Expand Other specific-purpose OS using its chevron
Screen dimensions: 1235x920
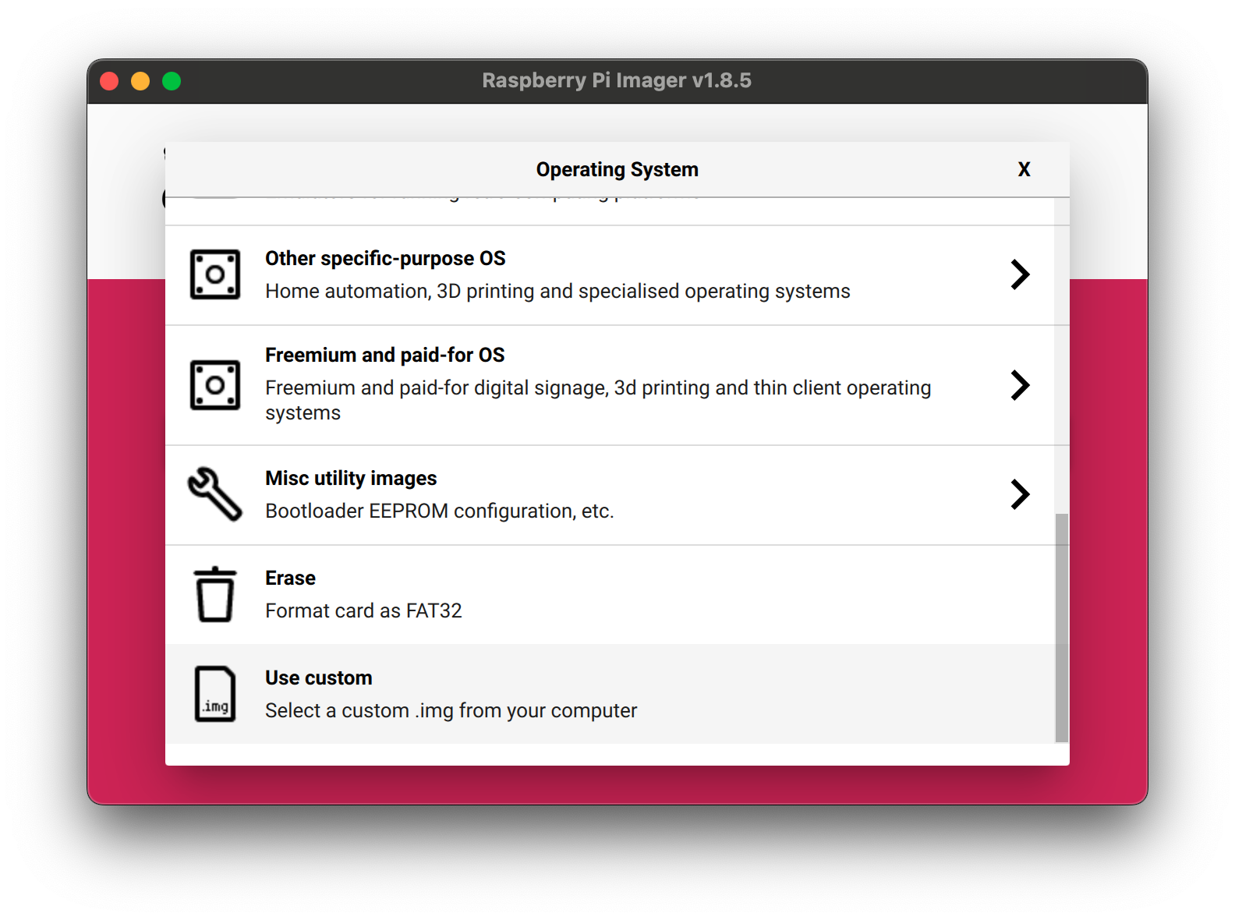tap(1020, 274)
